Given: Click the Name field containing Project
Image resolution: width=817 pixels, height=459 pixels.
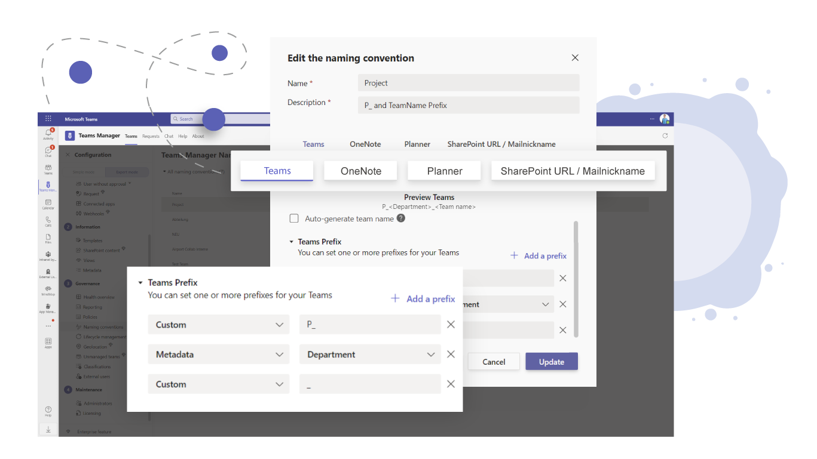Looking at the screenshot, I should pyautogui.click(x=469, y=83).
